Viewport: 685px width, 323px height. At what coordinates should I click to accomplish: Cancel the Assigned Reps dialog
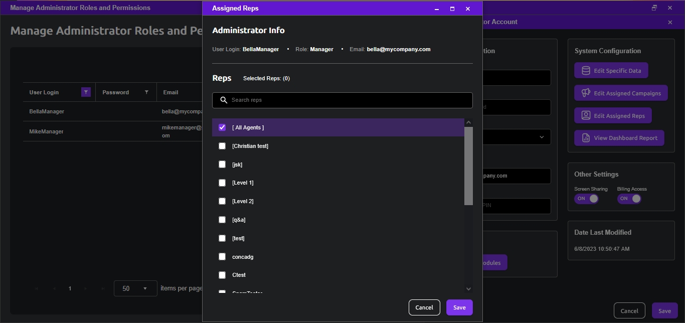point(424,307)
